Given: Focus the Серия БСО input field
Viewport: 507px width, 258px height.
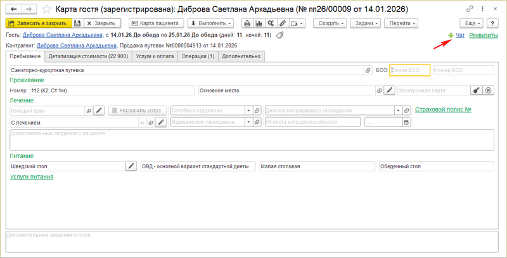Looking at the screenshot, I should coord(410,70).
